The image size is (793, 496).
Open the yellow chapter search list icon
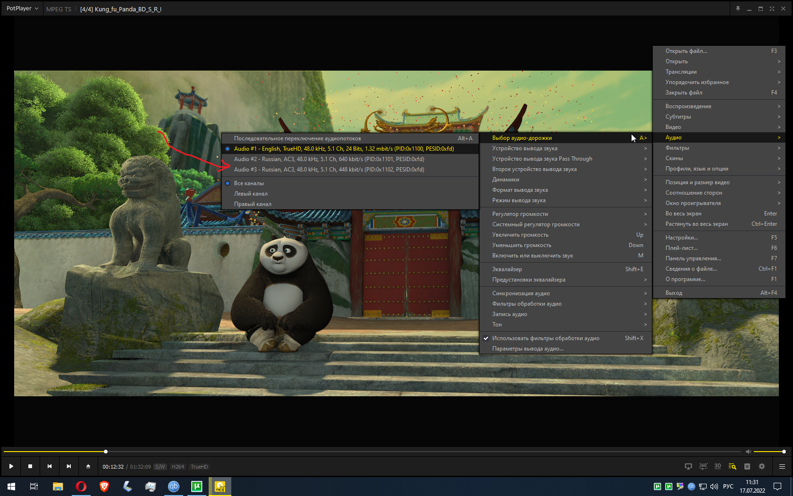click(x=732, y=466)
